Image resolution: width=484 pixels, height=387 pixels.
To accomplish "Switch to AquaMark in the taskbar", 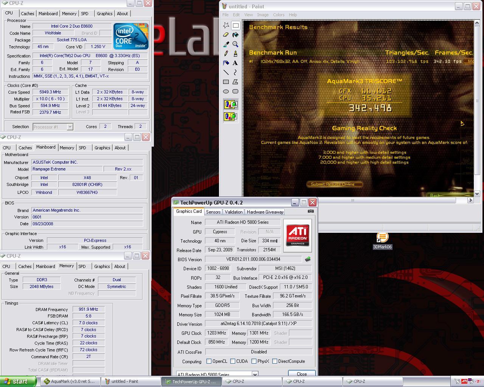I will pyautogui.click(x=71, y=381).
